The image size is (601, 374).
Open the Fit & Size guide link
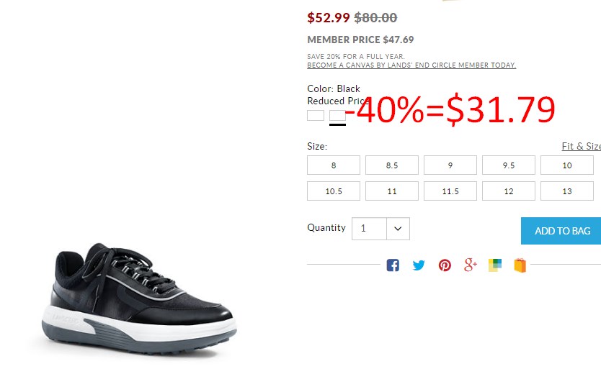point(582,146)
